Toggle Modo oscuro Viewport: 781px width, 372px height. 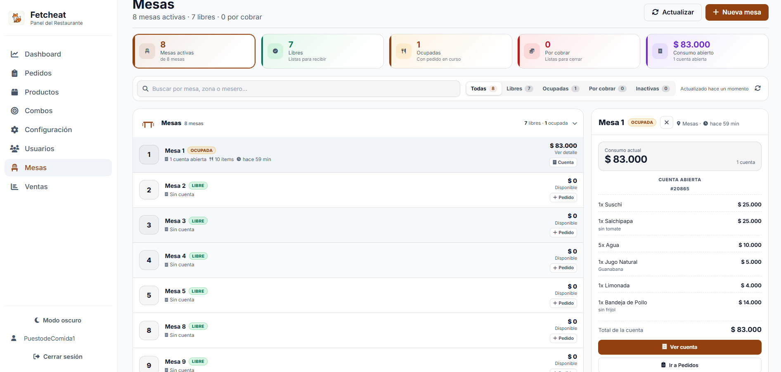(58, 320)
